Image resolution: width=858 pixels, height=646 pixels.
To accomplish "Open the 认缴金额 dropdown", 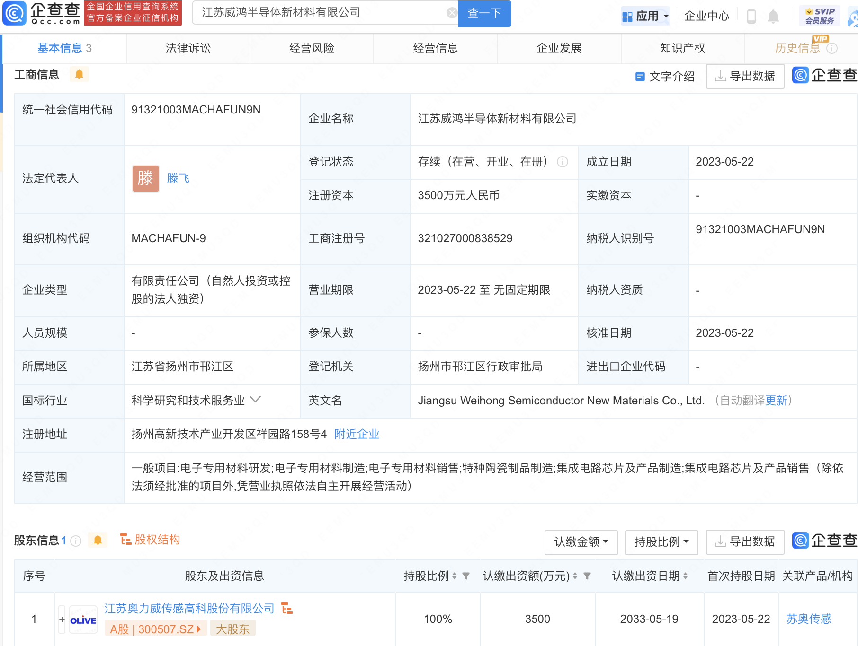I will (581, 542).
